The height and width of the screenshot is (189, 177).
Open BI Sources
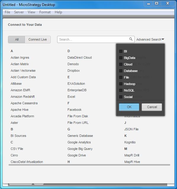coord(18,136)
